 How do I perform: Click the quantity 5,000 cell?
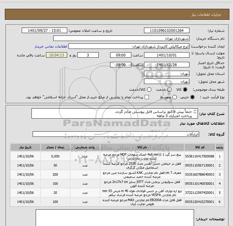point(55,156)
